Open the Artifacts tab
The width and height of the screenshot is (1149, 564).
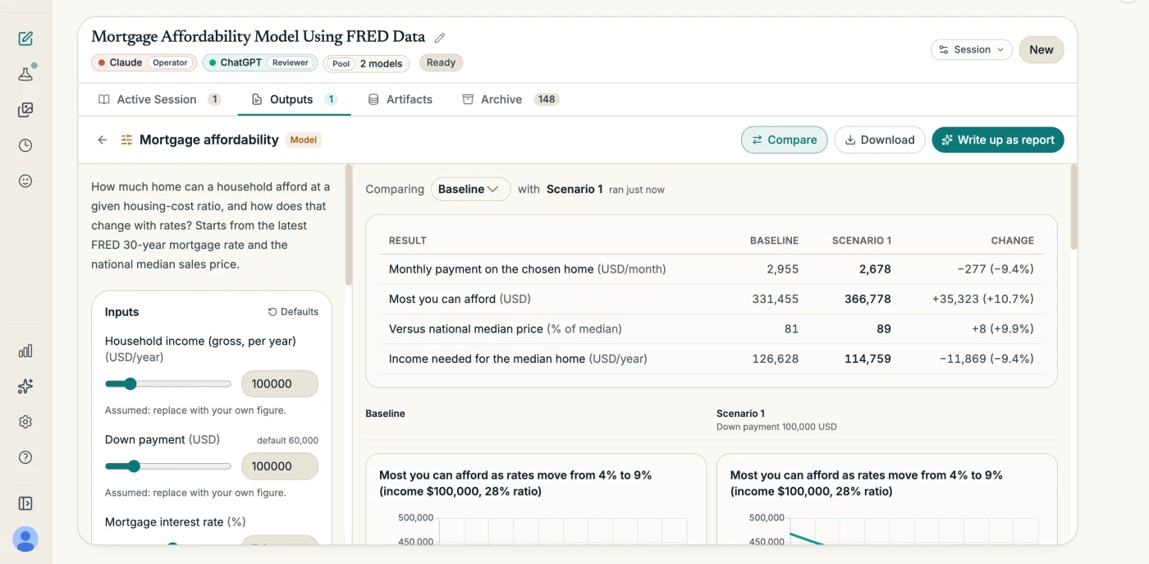tap(400, 99)
